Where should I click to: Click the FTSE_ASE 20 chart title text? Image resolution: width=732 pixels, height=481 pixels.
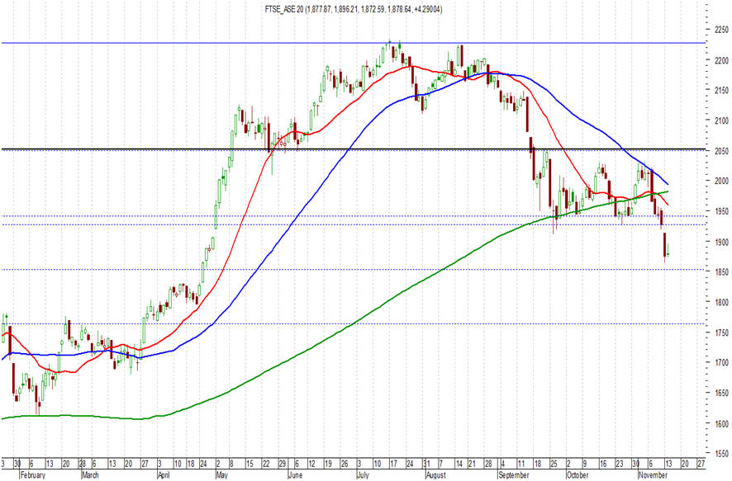[x=354, y=9]
